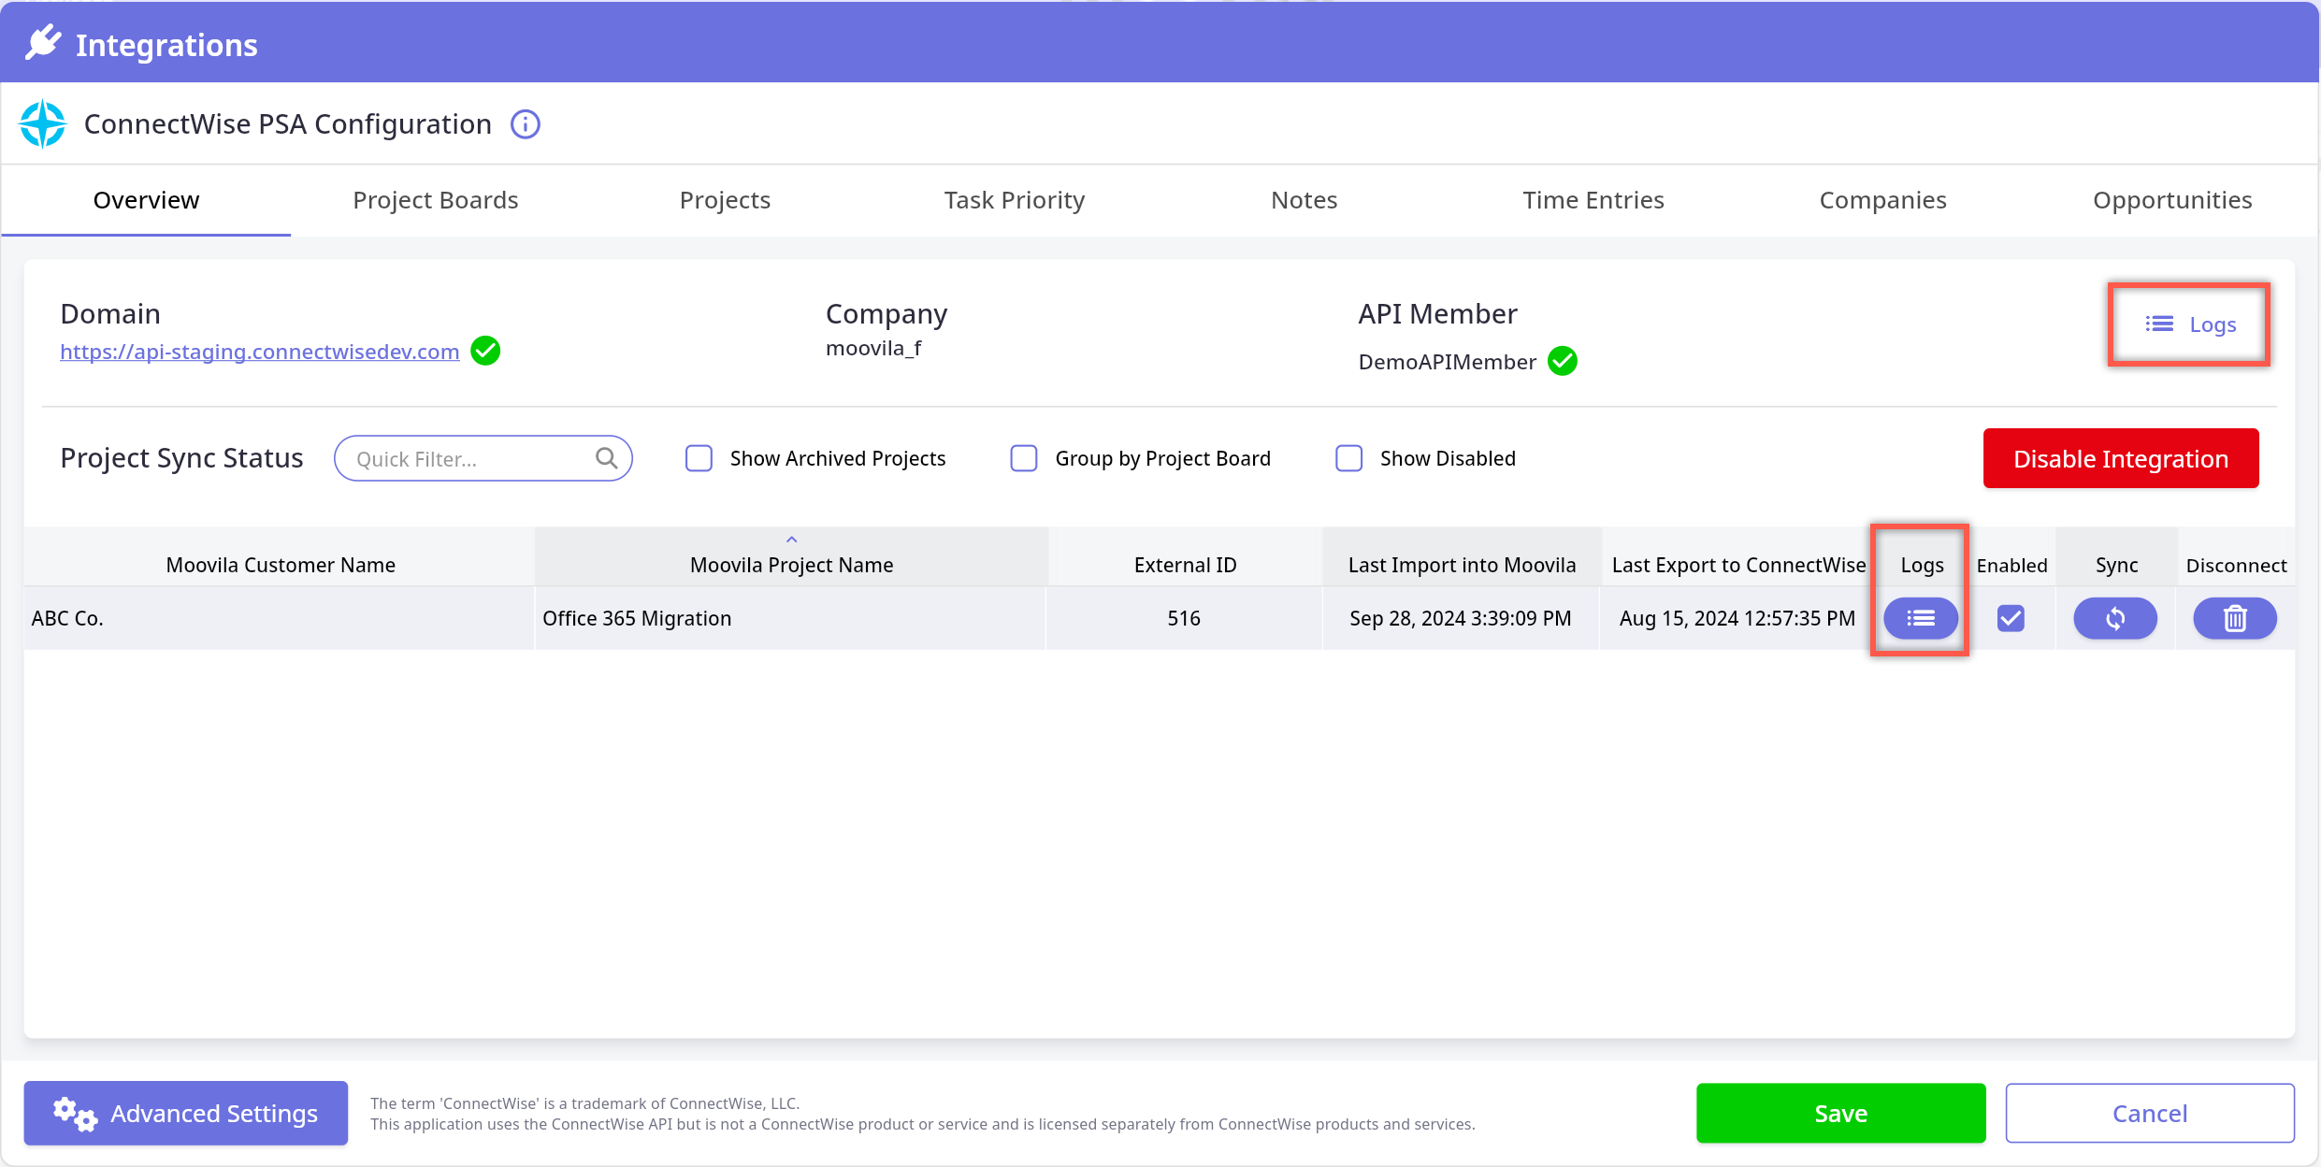Click the info icon beside ConnectWise PSA Configuration

click(525, 124)
